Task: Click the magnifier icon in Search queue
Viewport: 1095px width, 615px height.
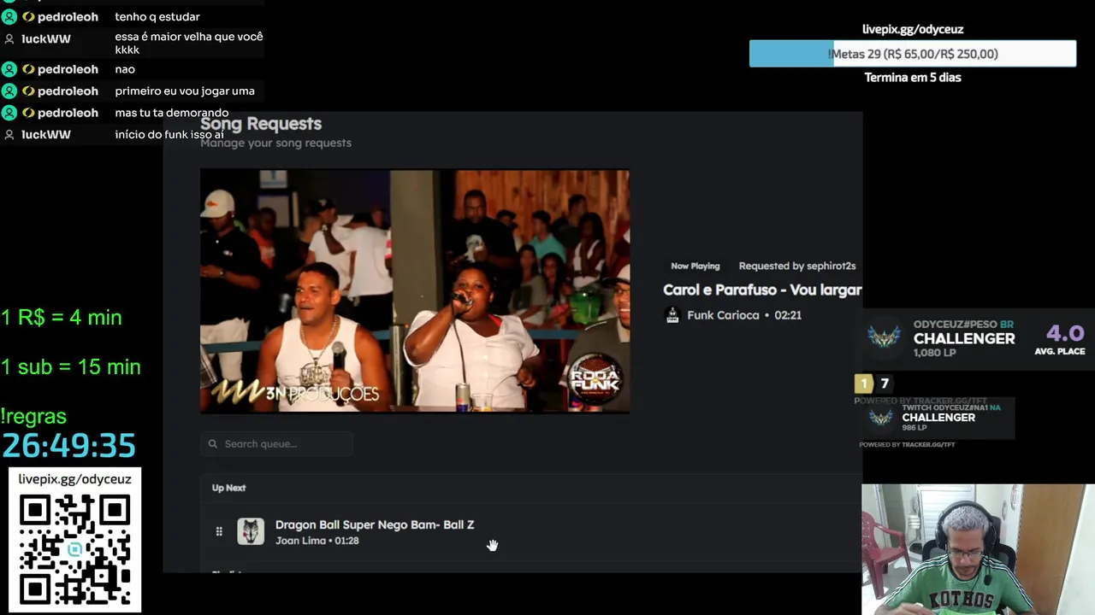Action: click(x=212, y=443)
